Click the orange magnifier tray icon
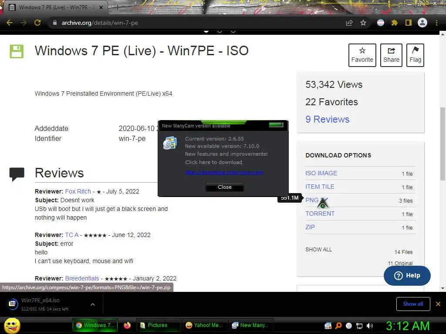Viewport: 446px width, 334px height. pos(338,326)
